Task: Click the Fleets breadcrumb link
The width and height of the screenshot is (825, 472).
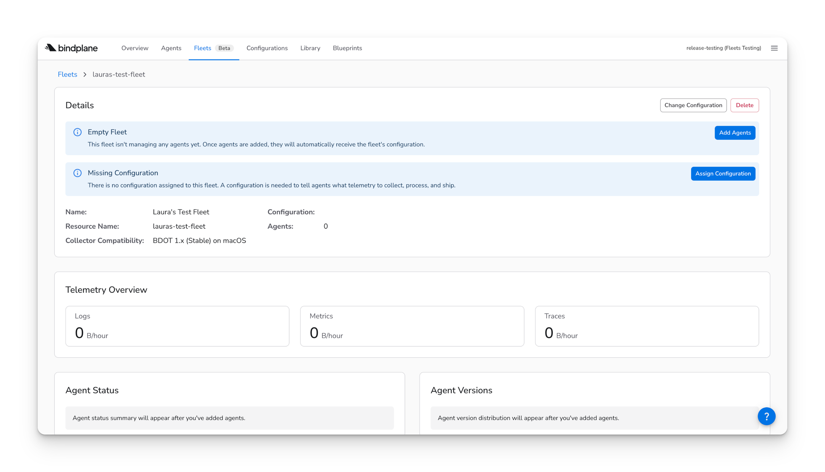Action: 67,74
